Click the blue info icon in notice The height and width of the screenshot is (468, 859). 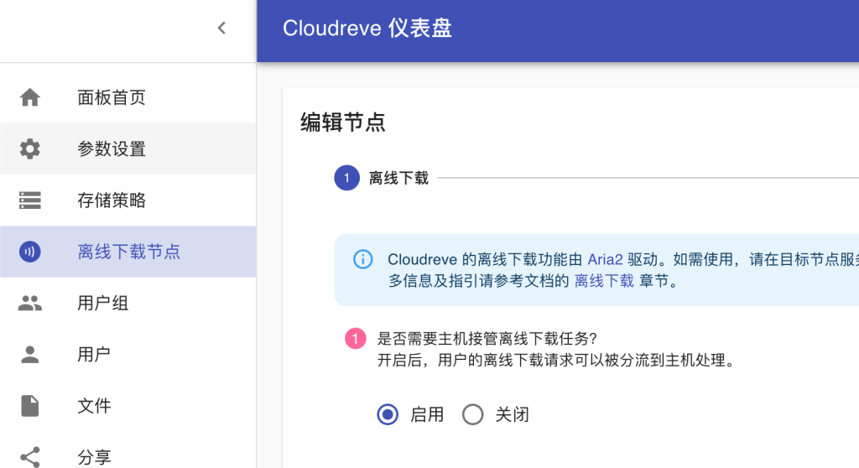[362, 259]
